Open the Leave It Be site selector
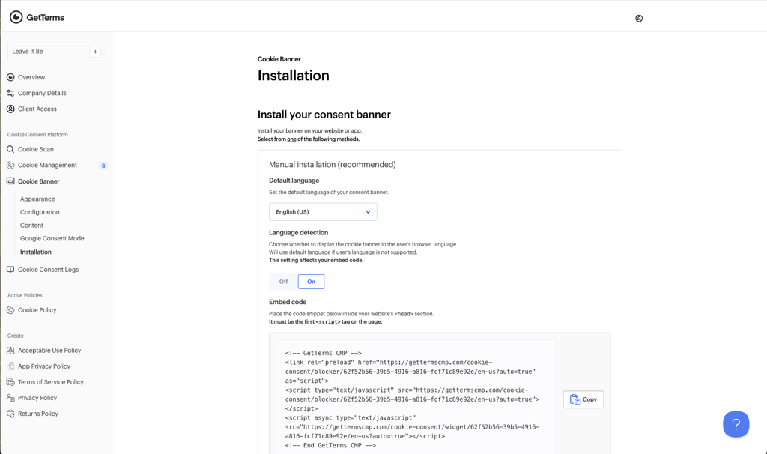The image size is (767, 454). coord(57,52)
